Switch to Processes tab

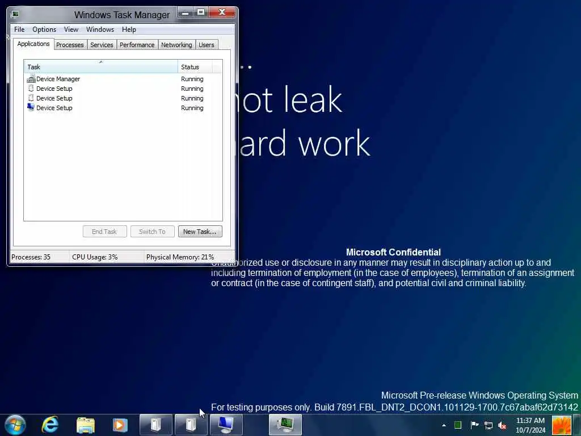70,45
